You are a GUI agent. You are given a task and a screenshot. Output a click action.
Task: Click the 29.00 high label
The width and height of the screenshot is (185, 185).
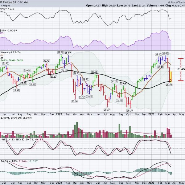95,72
